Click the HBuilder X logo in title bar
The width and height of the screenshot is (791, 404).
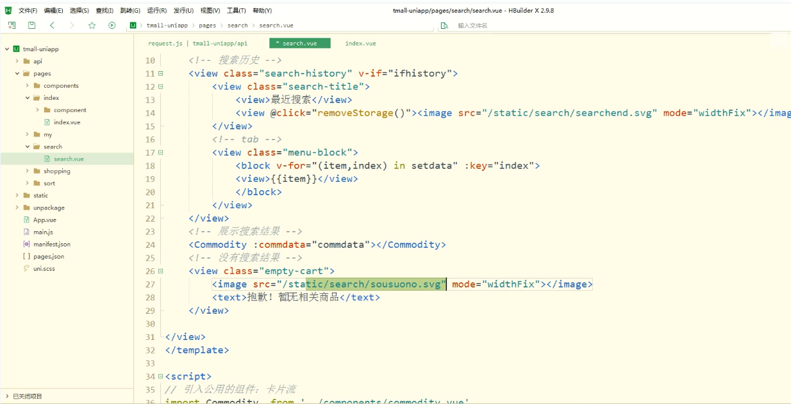pos(8,10)
